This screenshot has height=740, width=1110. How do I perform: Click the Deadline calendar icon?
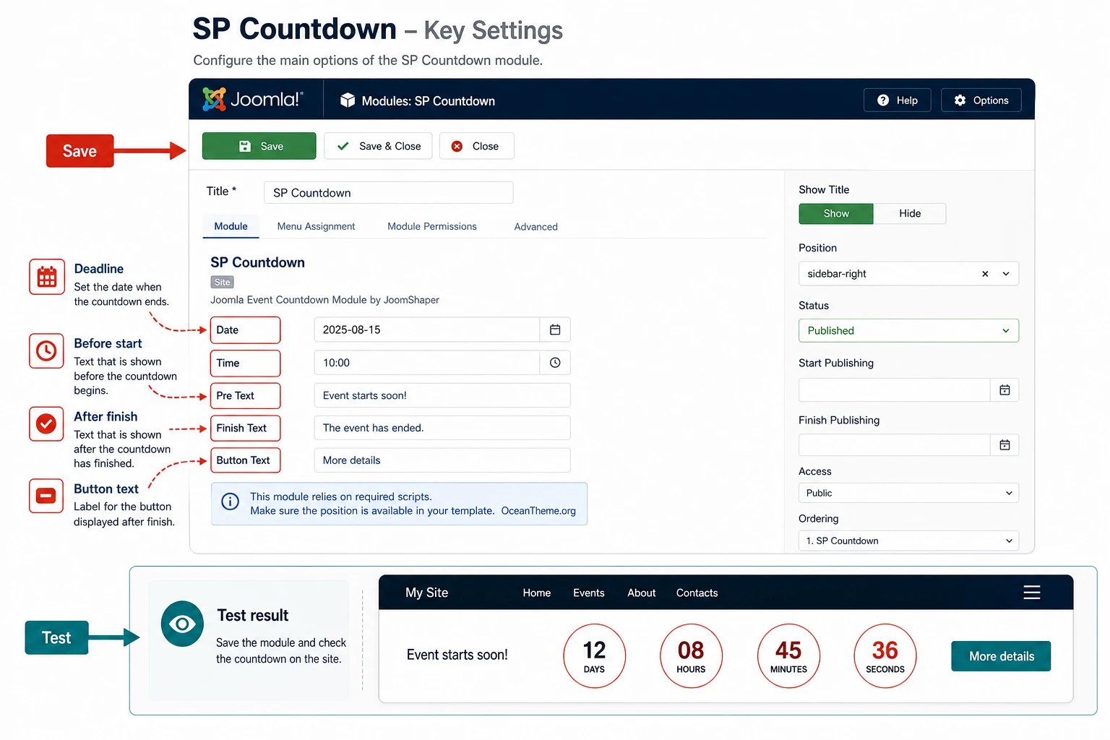[47, 277]
